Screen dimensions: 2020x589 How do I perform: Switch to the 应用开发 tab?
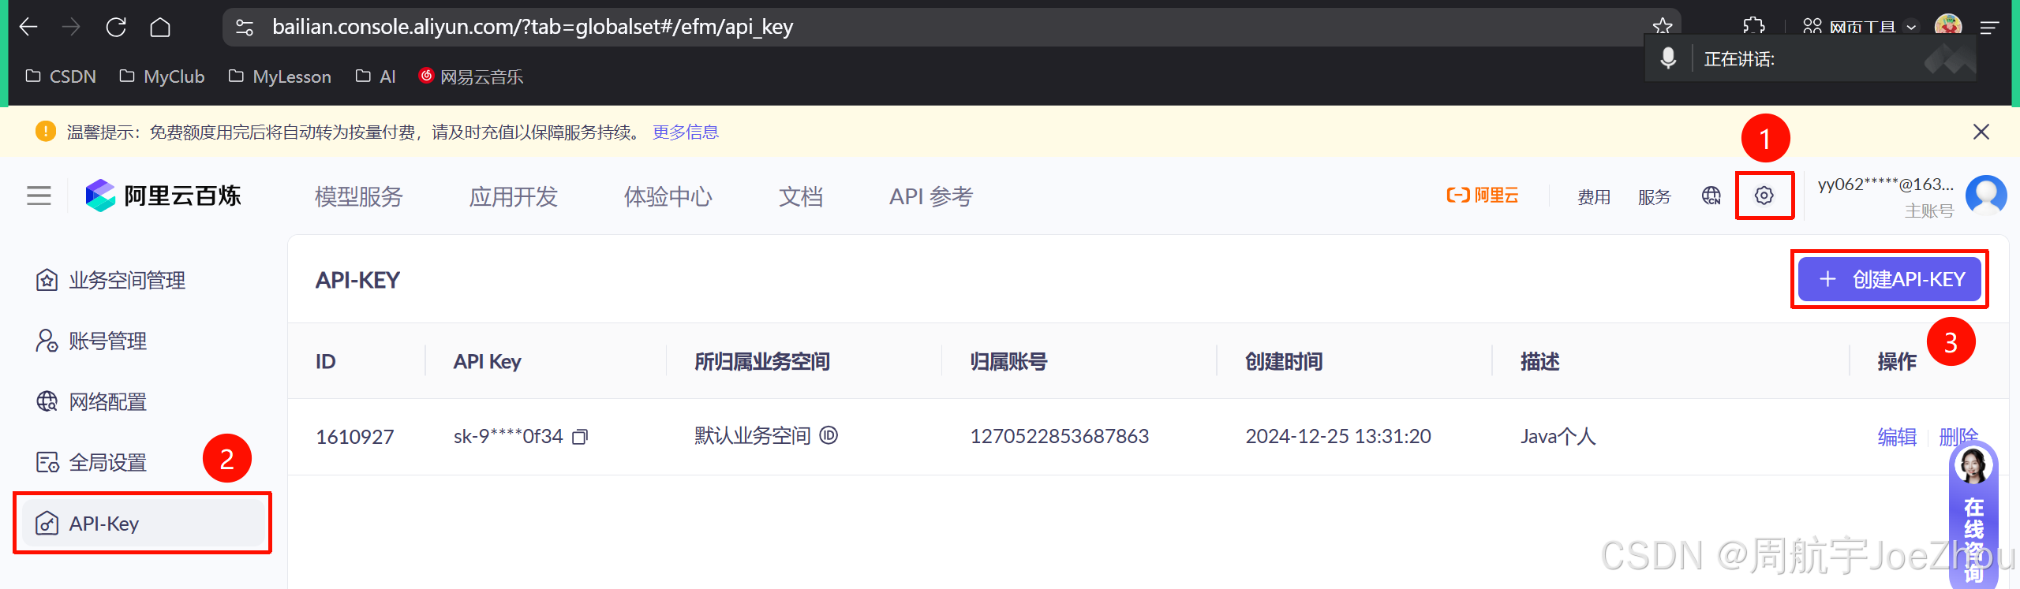pyautogui.click(x=514, y=196)
